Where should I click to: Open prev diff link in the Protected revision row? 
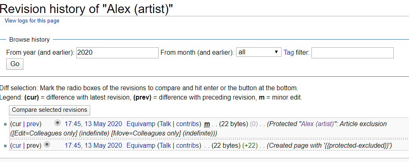point(33,124)
